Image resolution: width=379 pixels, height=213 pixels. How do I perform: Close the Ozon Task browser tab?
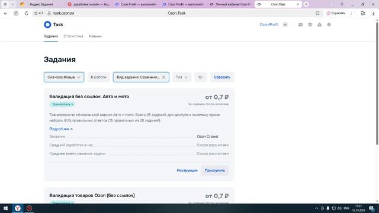pyautogui.click(x=298, y=4)
